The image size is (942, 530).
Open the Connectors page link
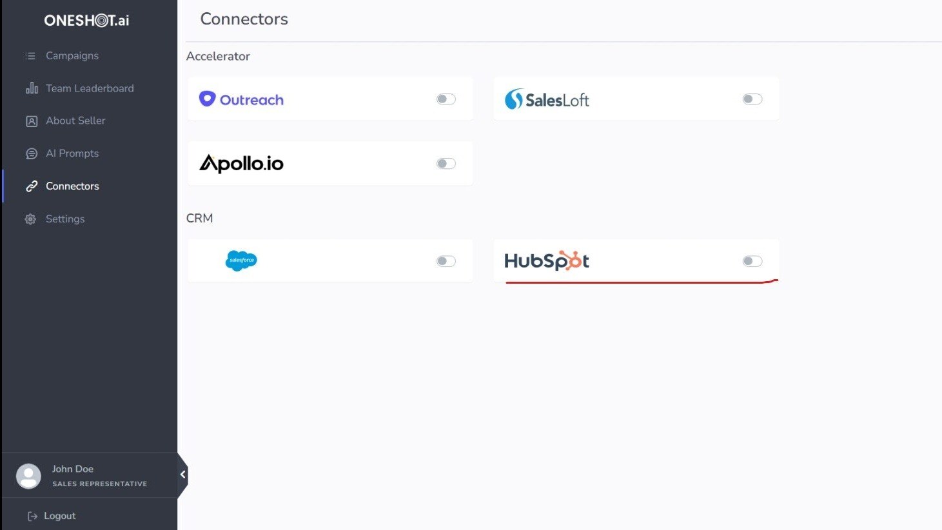72,186
